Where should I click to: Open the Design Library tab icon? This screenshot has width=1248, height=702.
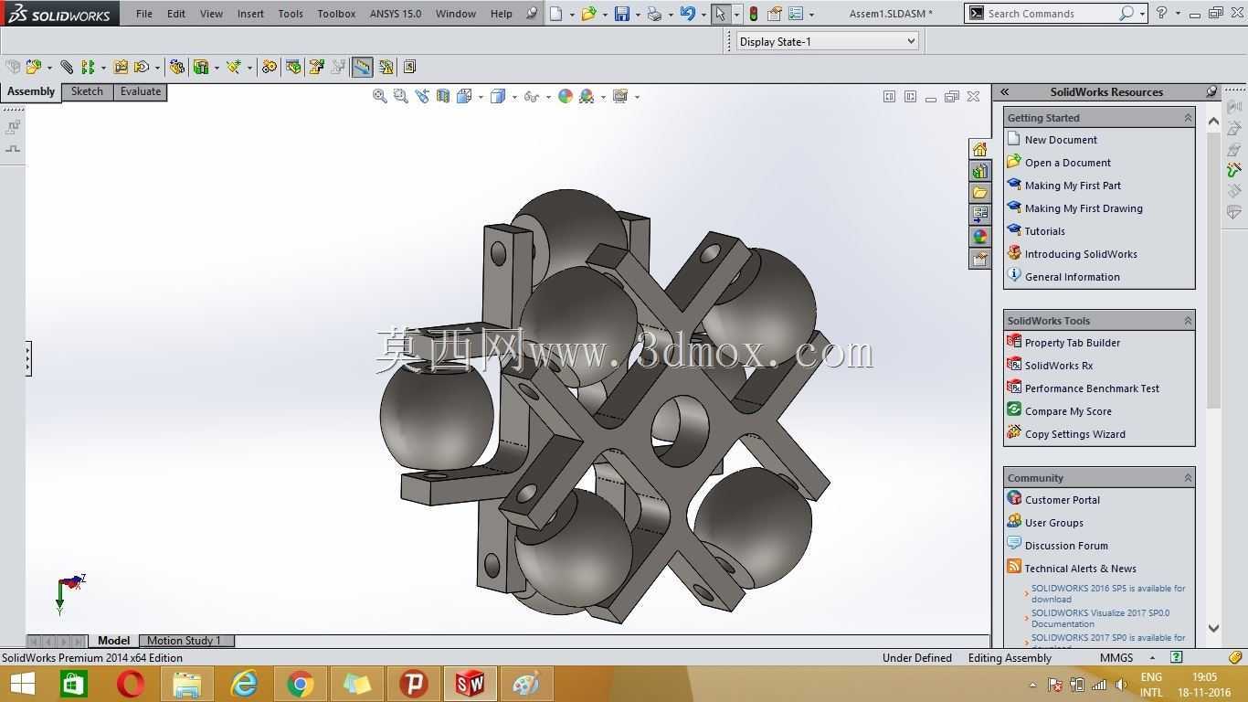[979, 171]
